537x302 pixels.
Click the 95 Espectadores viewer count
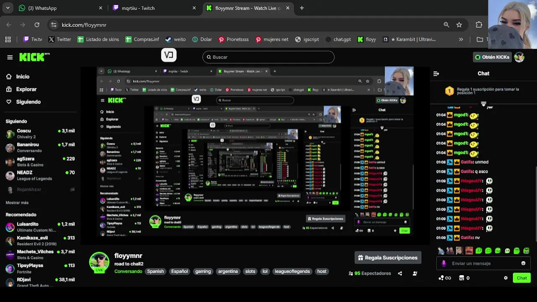(370, 273)
